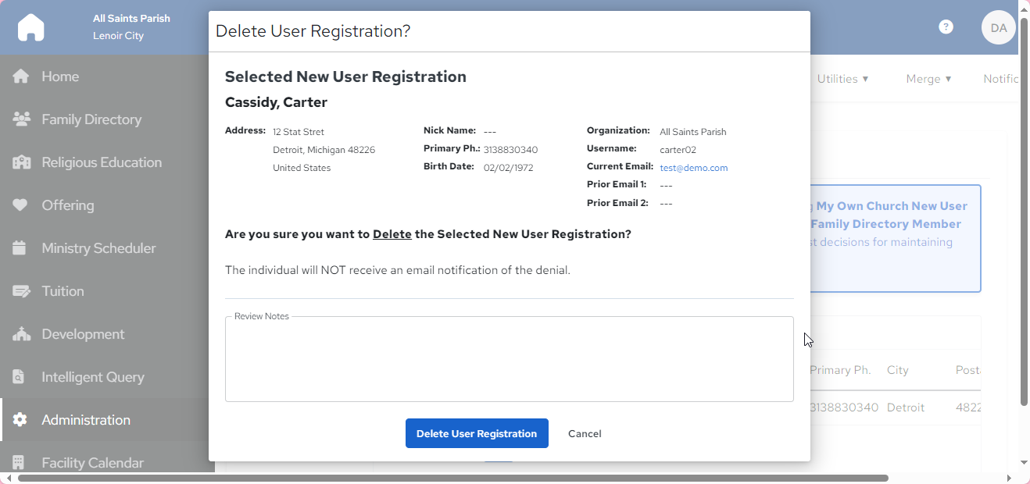This screenshot has height=484, width=1030.
Task: Open Religious Education icon in sidebar
Action: [x=21, y=162]
